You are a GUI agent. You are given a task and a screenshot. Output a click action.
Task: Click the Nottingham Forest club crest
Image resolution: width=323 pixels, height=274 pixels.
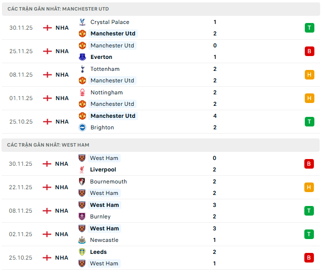82,92
